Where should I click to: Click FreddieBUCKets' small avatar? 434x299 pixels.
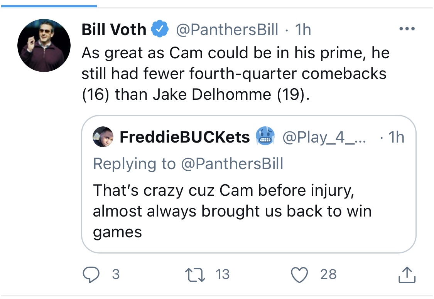coord(103,137)
